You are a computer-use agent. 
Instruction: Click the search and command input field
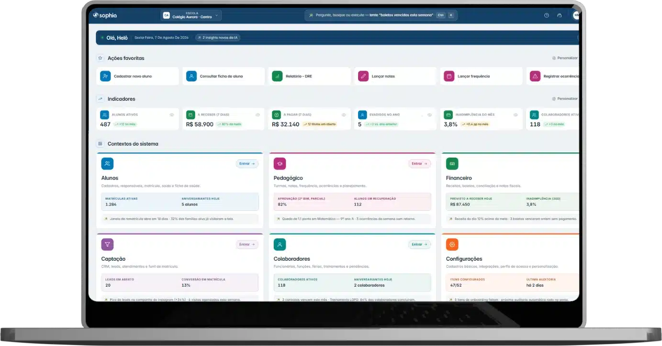coord(381,15)
